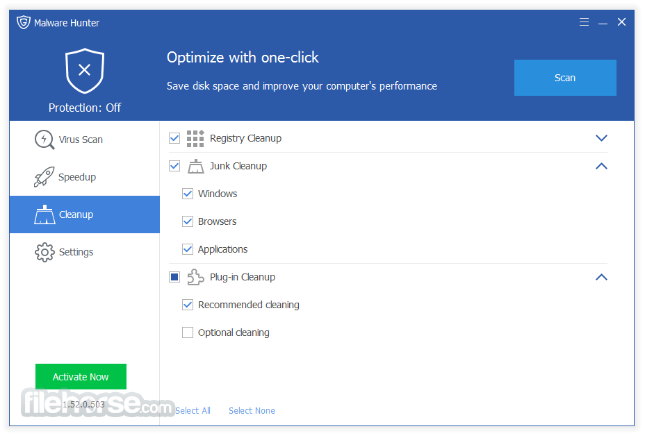The width and height of the screenshot is (645, 438).
Task: Uncheck Recommended cleaning checkbox
Action: pos(188,305)
